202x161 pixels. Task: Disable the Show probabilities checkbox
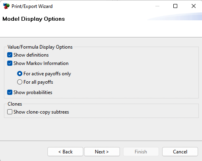tap(10, 92)
